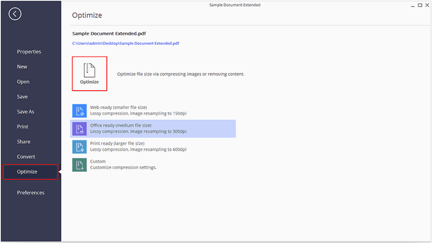
Task: Click the large Optimize file icon button
Action: [90, 73]
